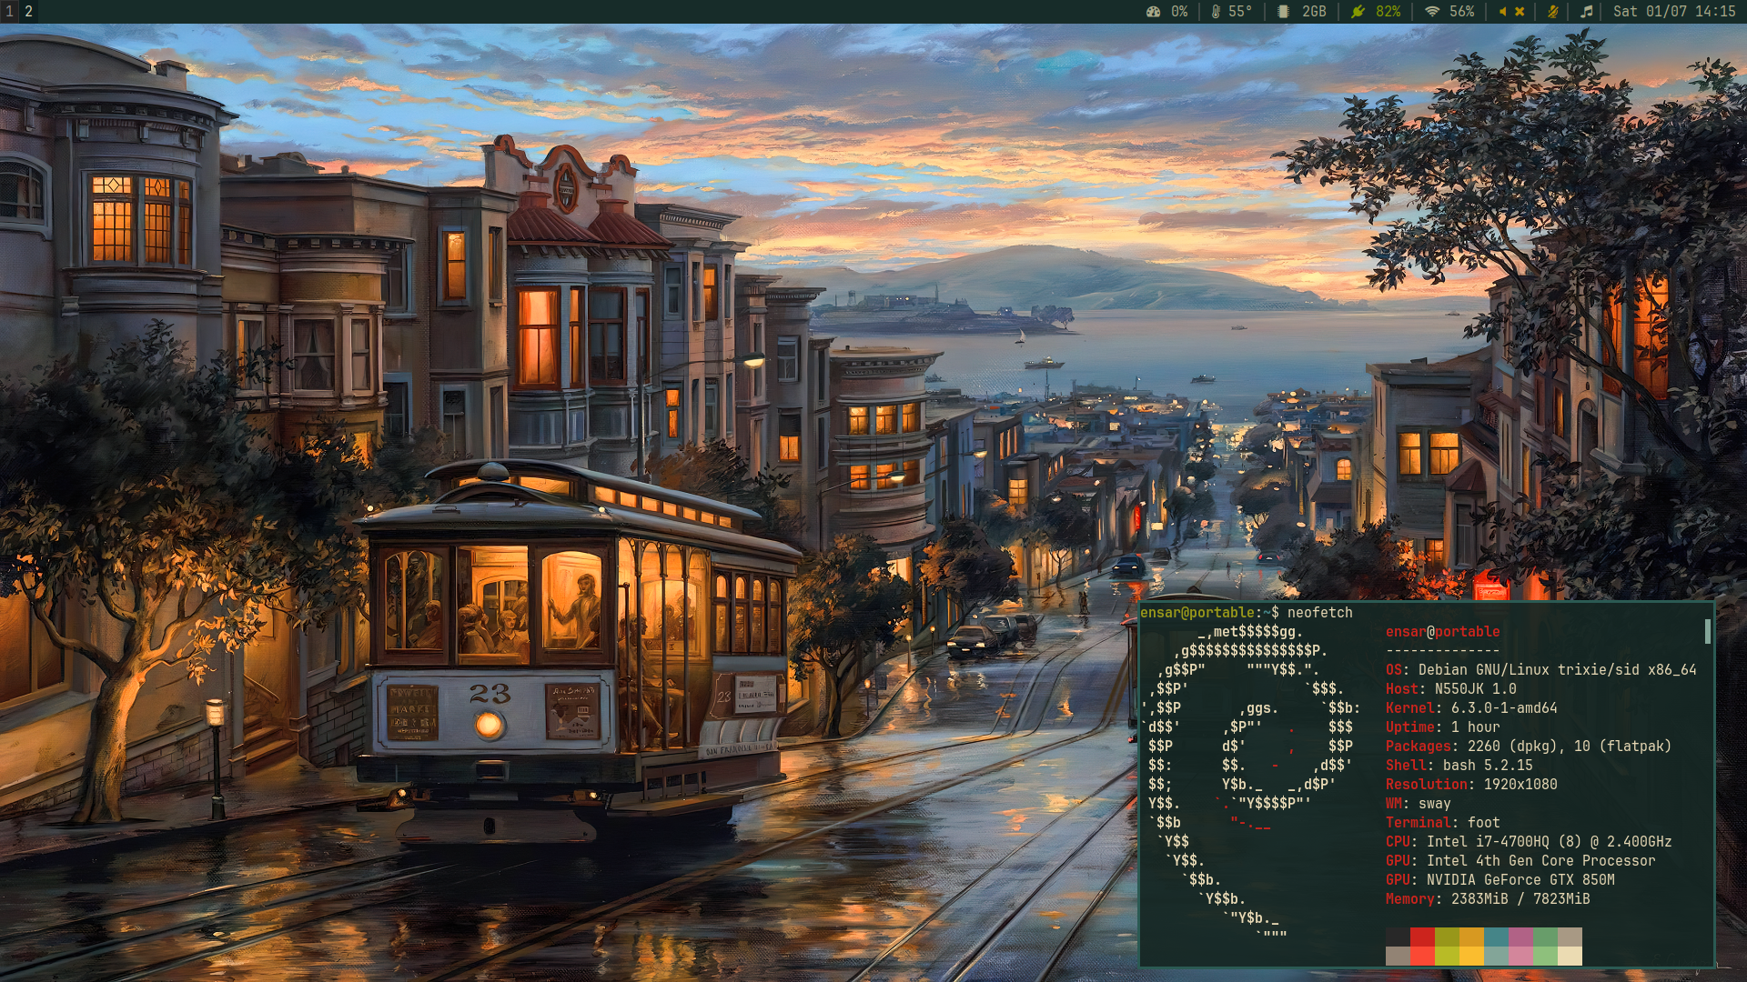Click the date and time clock
The width and height of the screenshot is (1747, 982).
click(x=1674, y=12)
